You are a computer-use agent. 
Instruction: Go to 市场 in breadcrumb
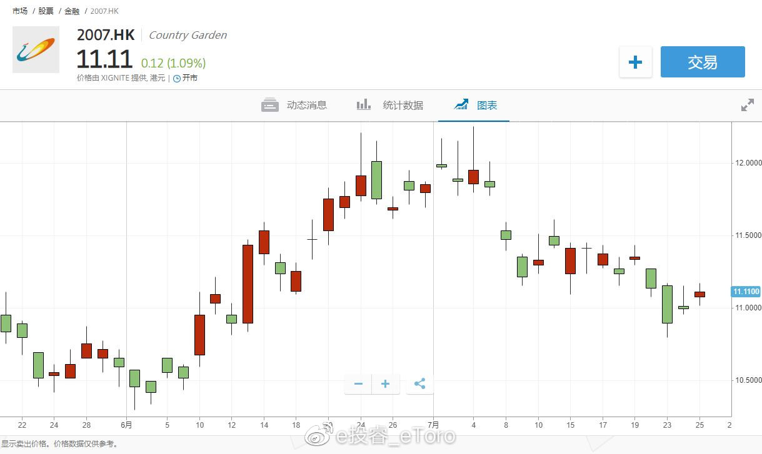click(20, 11)
